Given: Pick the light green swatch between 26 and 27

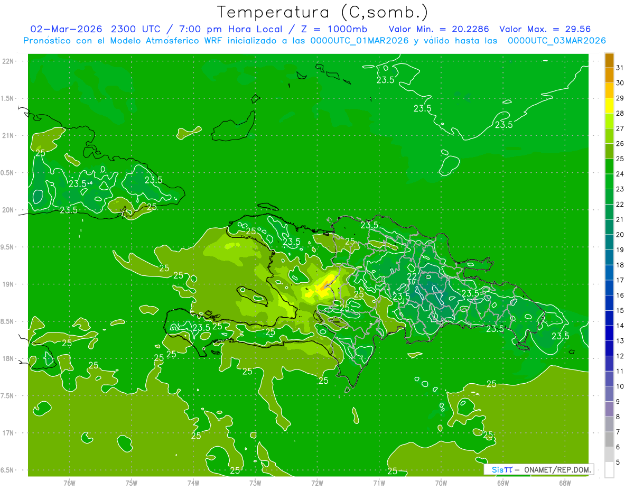Looking at the screenshot, I should tap(609, 136).
